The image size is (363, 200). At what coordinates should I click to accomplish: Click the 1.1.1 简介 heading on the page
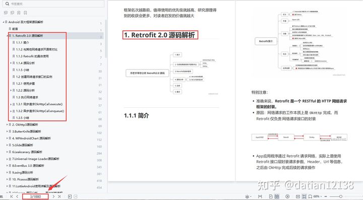point(136,115)
